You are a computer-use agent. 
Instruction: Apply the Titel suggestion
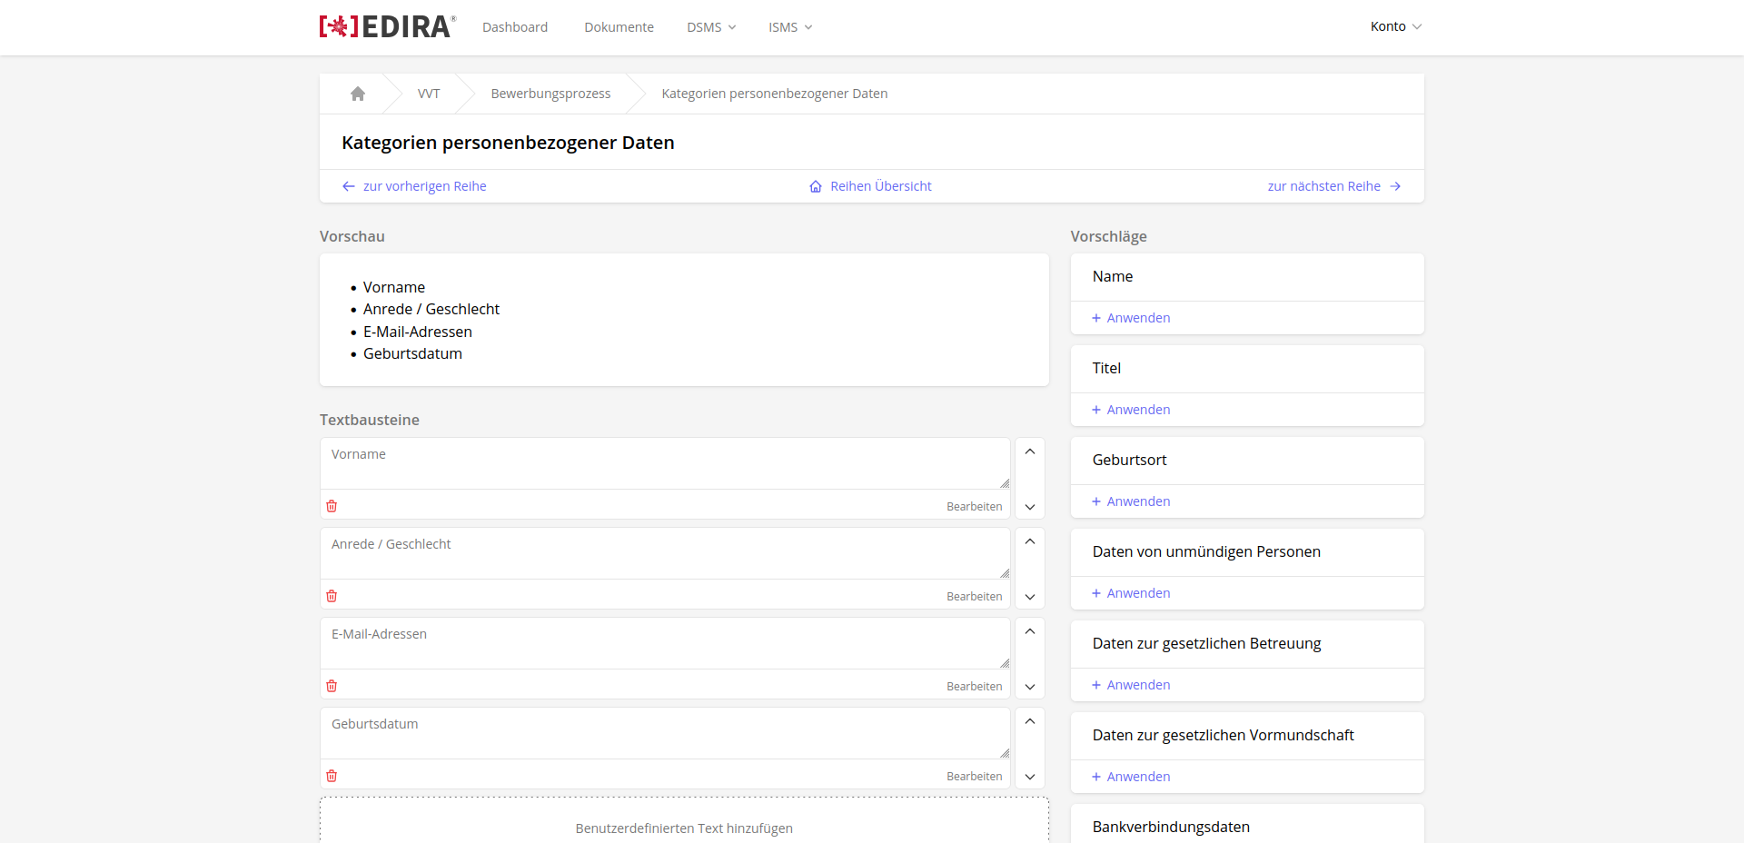point(1131,410)
